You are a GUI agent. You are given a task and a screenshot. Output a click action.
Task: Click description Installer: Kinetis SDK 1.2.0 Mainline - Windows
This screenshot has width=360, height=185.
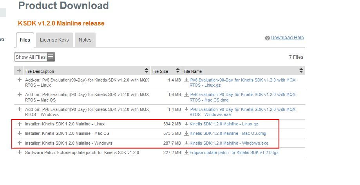click(69, 143)
